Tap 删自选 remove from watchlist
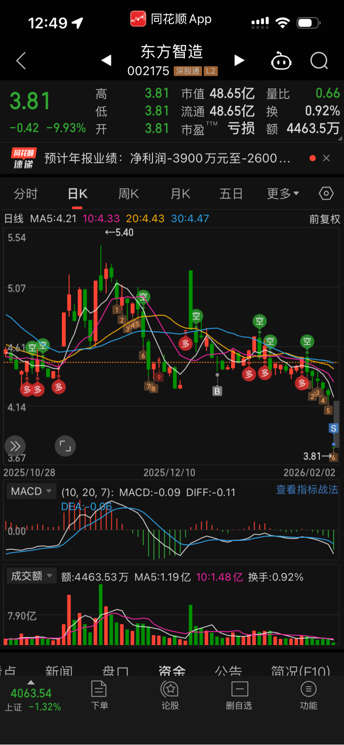This screenshot has height=745, width=344. 239,695
